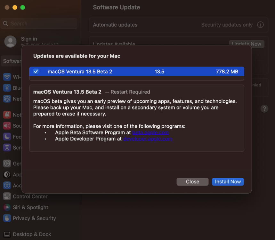Uncheck the macOS Ventura 13.5 Beta 2 checkbox
The width and height of the screenshot is (275, 240).
click(36, 72)
